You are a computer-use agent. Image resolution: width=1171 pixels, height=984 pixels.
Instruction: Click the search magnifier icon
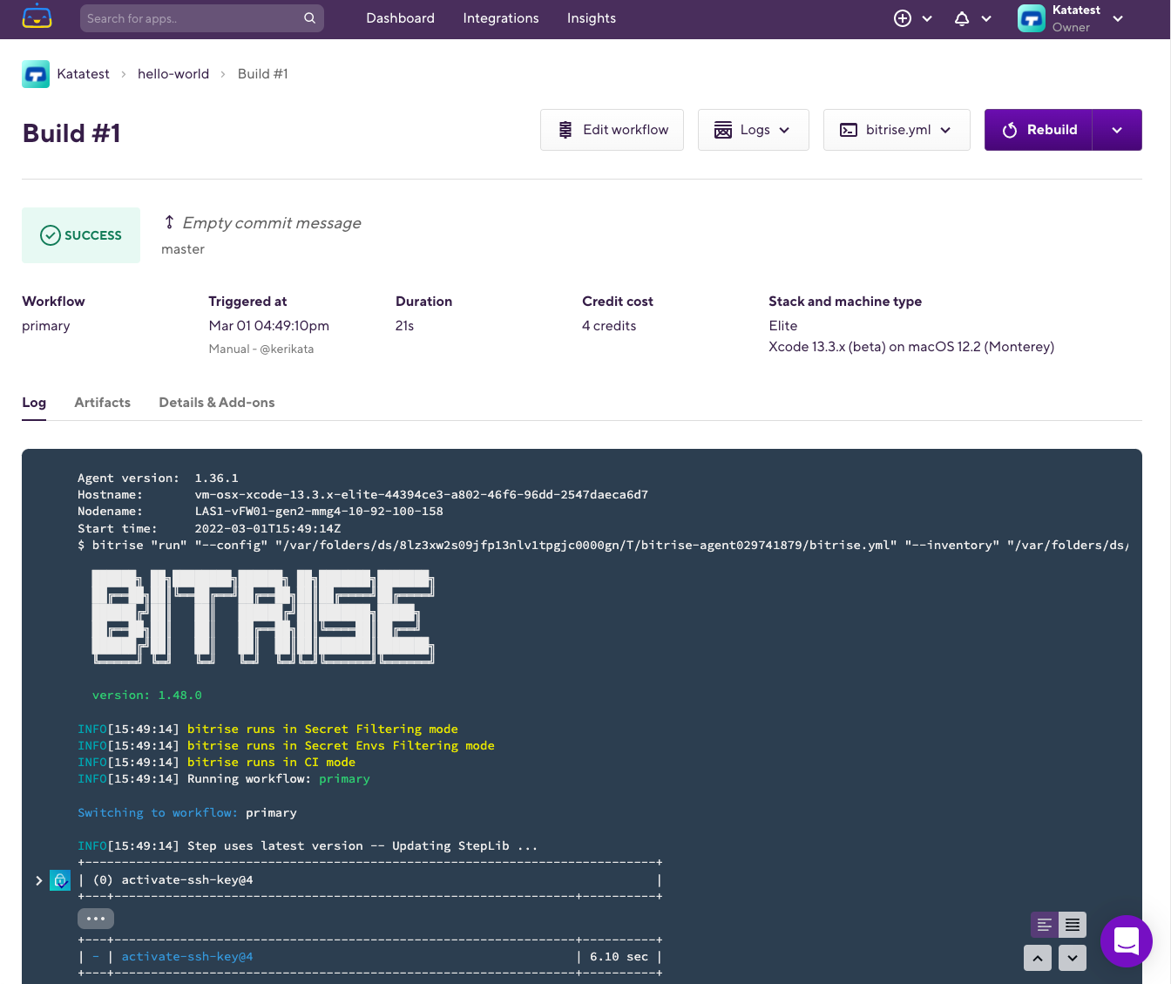pyautogui.click(x=309, y=18)
